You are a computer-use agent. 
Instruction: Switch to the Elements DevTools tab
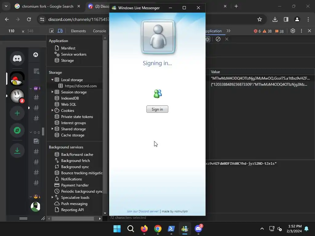click(78, 31)
